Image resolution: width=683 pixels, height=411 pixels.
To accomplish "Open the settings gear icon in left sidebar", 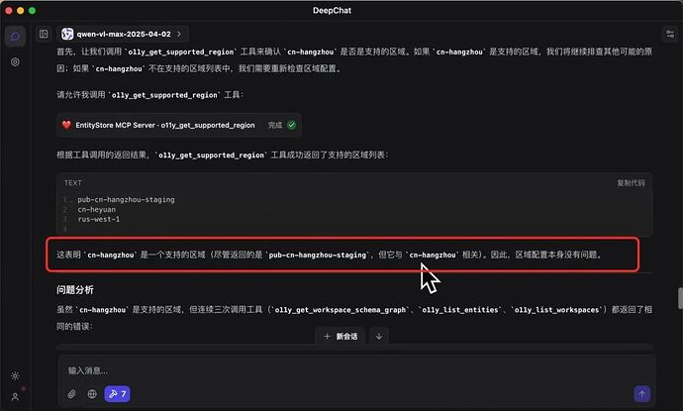I will click(x=15, y=61).
